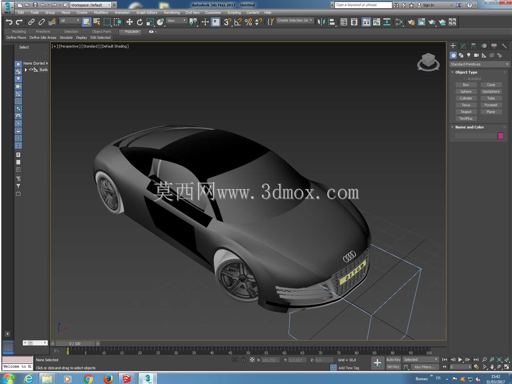512x384 pixels.
Task: Open the Selected key filter dropdown
Action: (421, 360)
